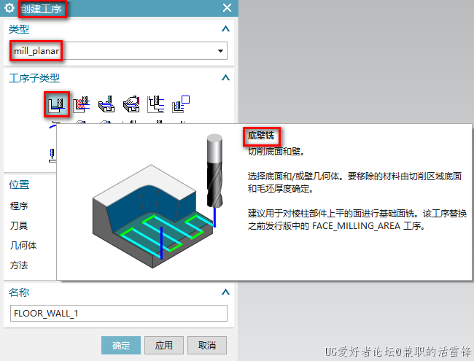Click the lone subtype icon in the bottom row
The height and width of the screenshot is (361, 474).
click(53, 154)
